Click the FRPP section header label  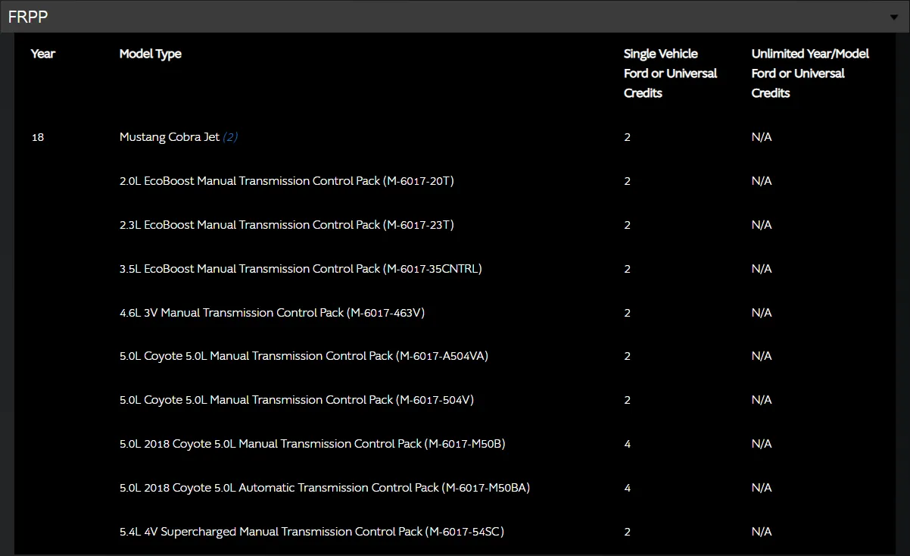(x=28, y=17)
